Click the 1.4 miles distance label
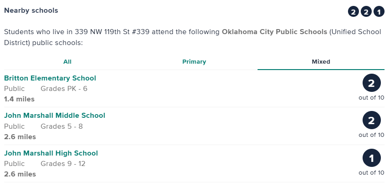Image resolution: width=390 pixels, height=186 pixels. pos(19,99)
